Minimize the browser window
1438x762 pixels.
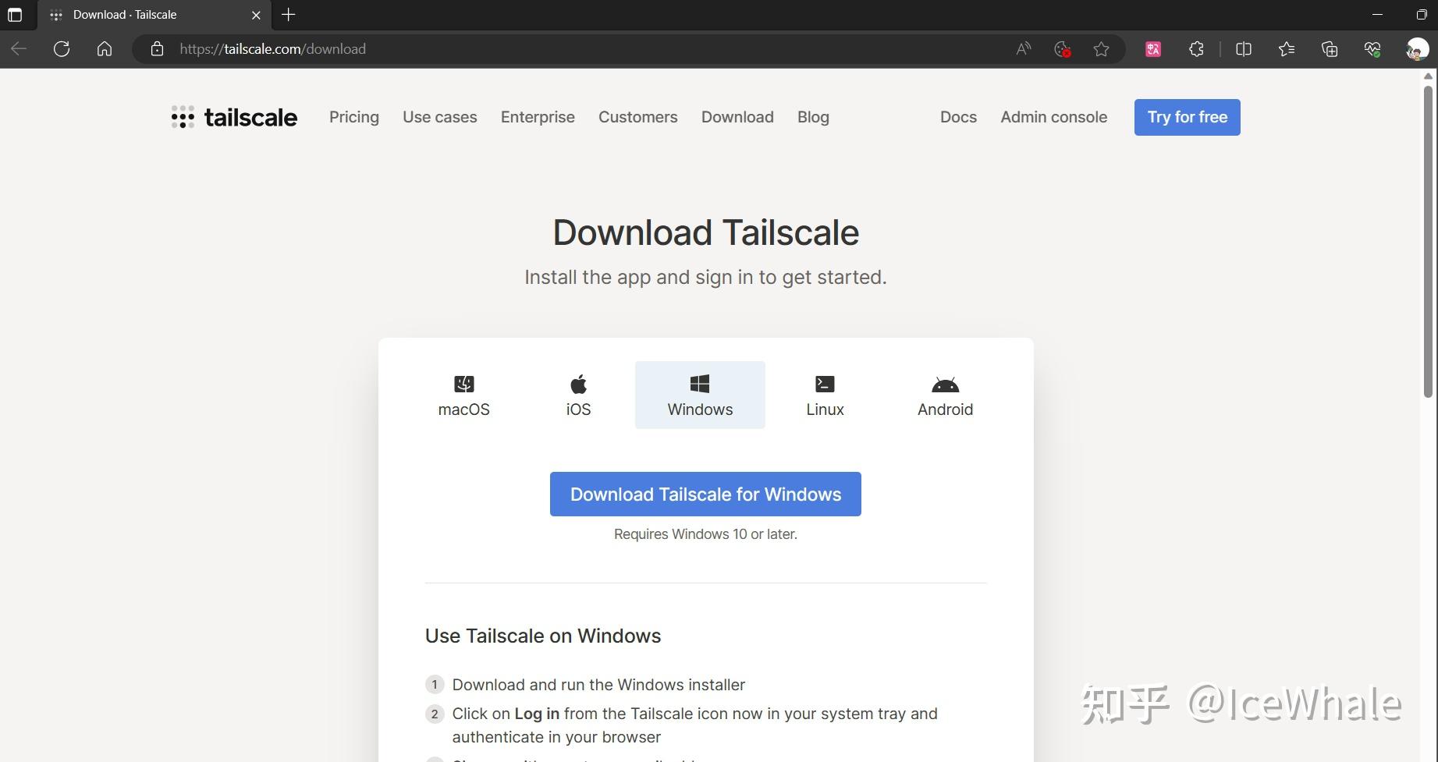[x=1377, y=15]
